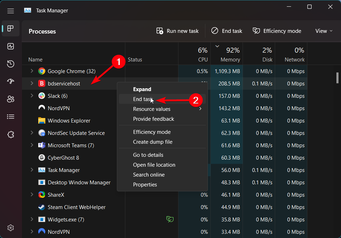Viewport: 341px width, 238px height.
Task: Select Open file location in context menu
Action: (x=154, y=165)
